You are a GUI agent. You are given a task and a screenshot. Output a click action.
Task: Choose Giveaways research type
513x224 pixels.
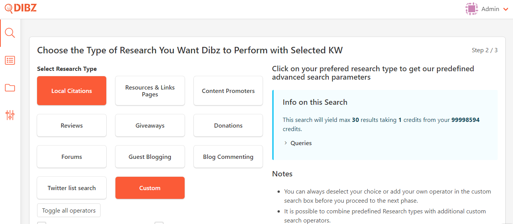(x=150, y=125)
